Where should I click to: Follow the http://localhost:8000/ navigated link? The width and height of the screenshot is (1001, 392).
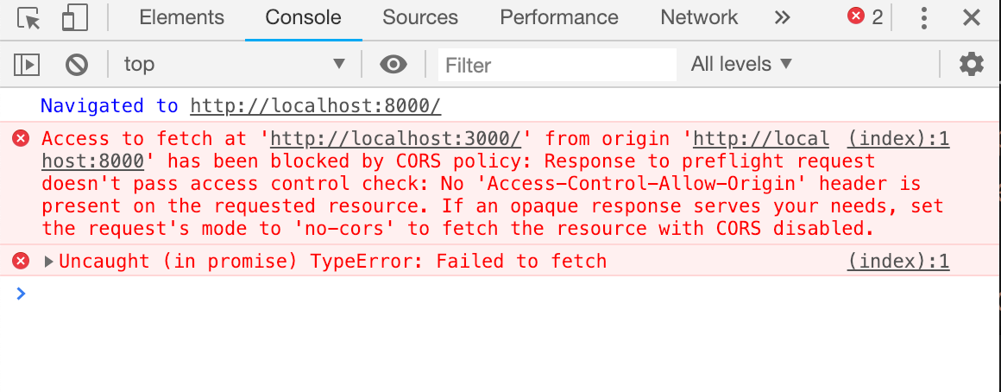coord(315,106)
